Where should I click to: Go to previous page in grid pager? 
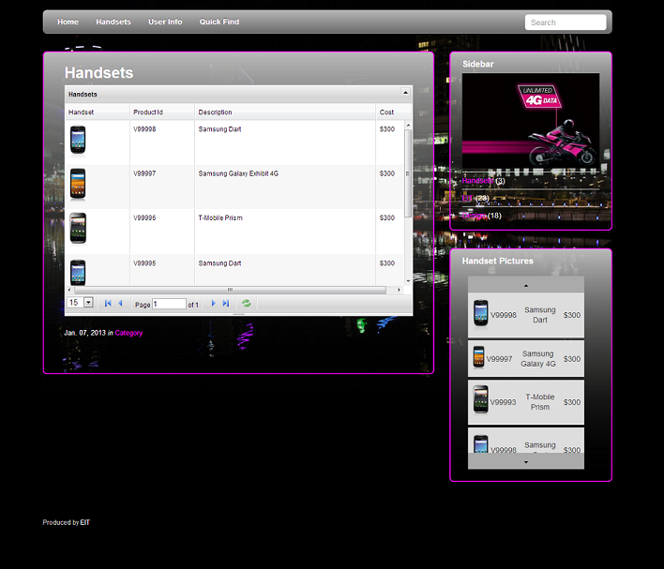[120, 303]
